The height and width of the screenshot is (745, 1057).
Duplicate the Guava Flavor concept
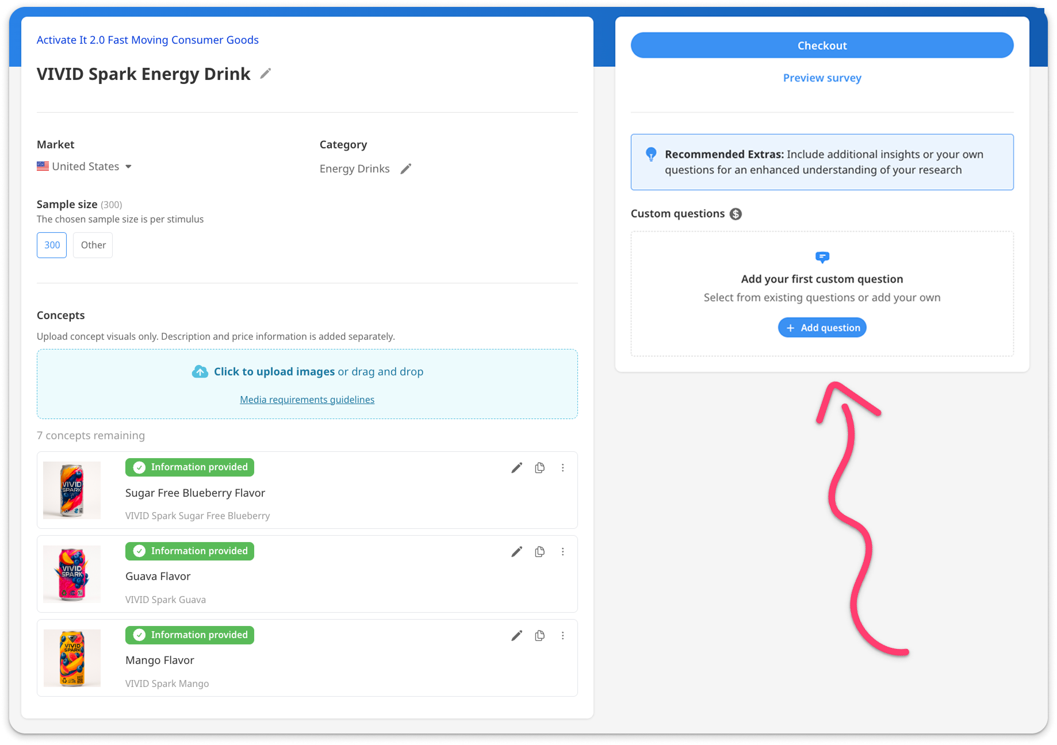[539, 552]
